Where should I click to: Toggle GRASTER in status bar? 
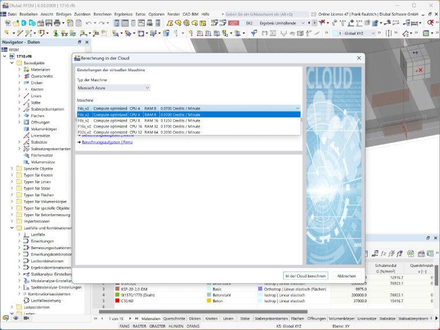click(157, 326)
